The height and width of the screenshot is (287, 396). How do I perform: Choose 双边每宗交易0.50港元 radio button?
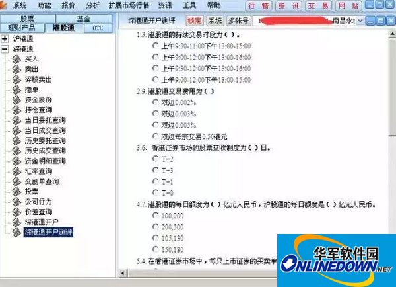point(156,136)
